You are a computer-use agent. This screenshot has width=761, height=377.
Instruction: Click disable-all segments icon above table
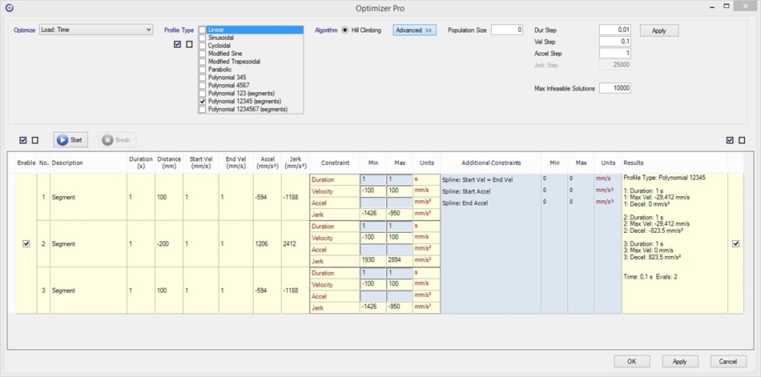click(x=35, y=140)
